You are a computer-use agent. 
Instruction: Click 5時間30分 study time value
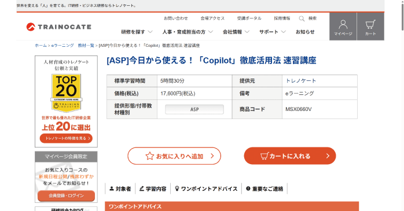pos(172,81)
